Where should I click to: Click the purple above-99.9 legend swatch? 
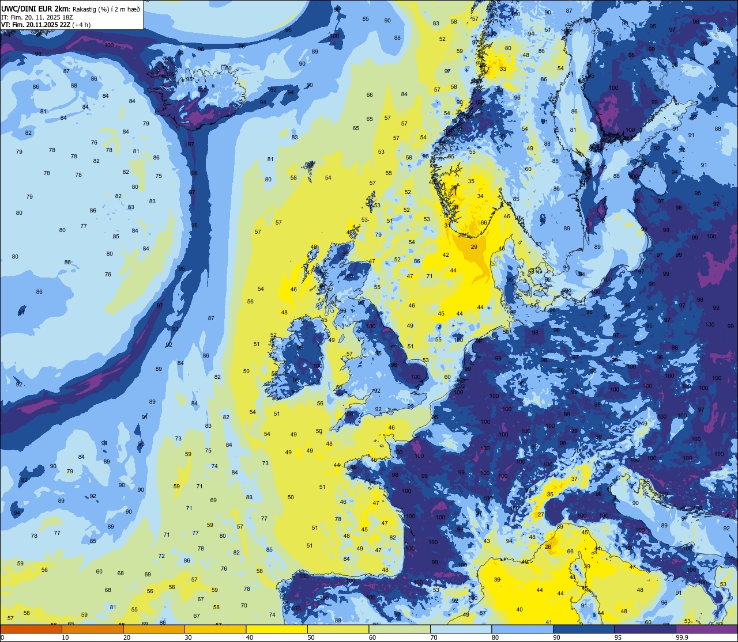(707, 629)
